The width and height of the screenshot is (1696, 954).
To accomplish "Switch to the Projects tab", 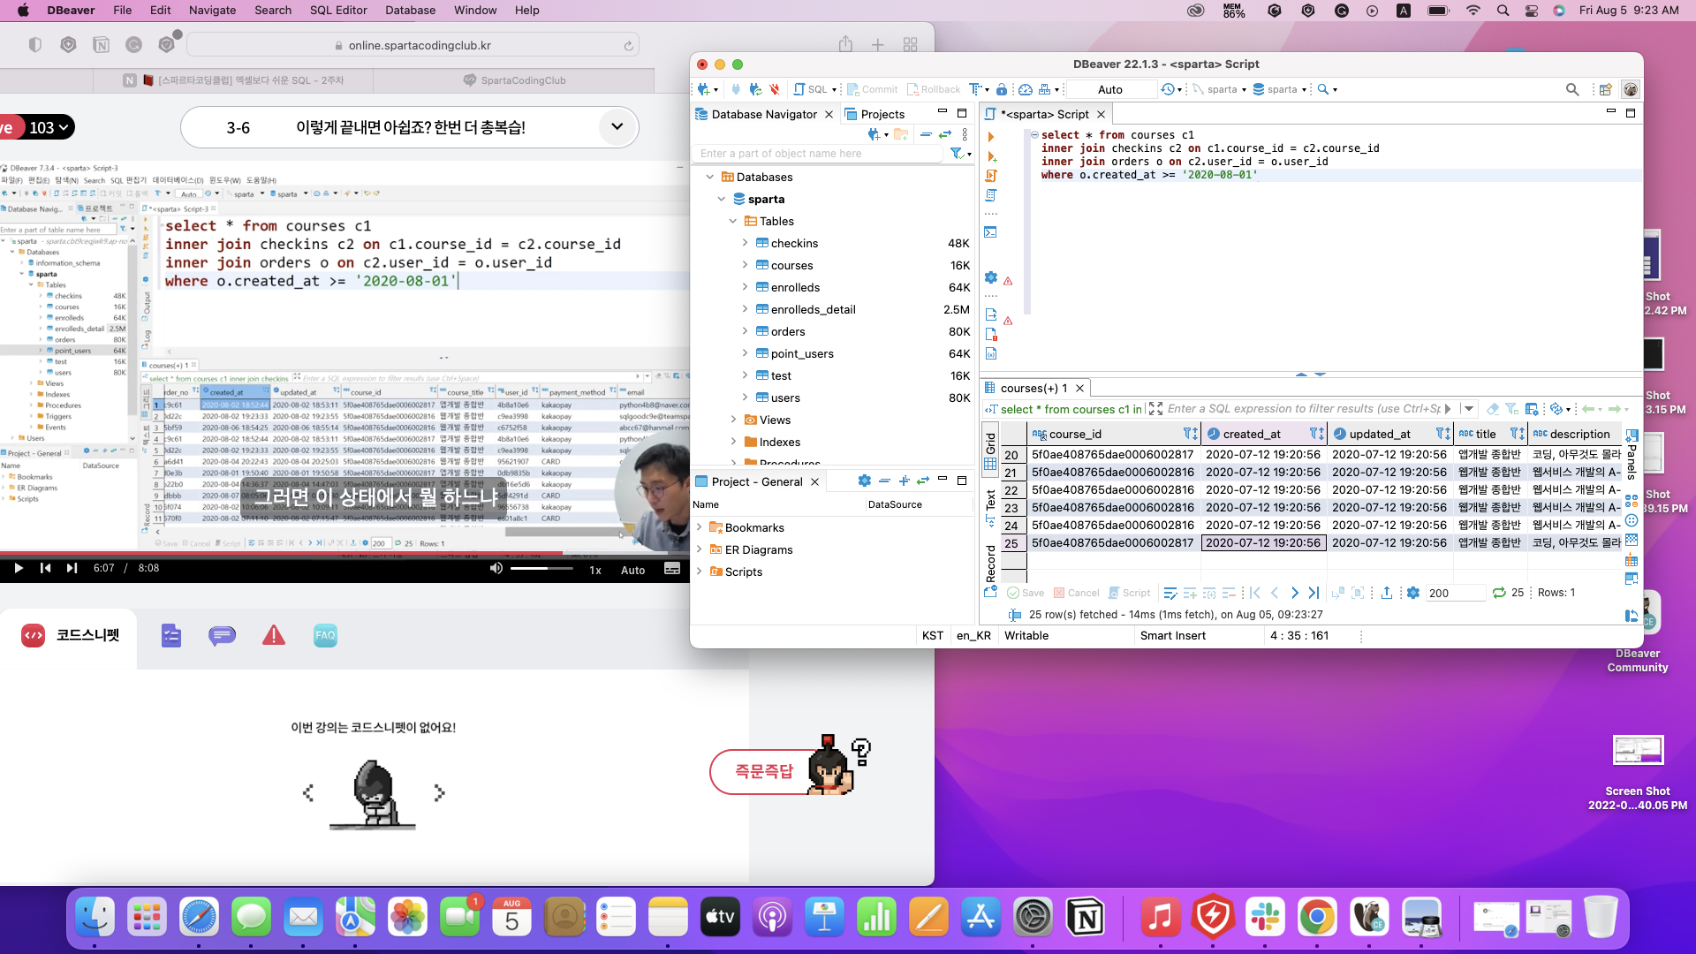I will click(x=874, y=114).
